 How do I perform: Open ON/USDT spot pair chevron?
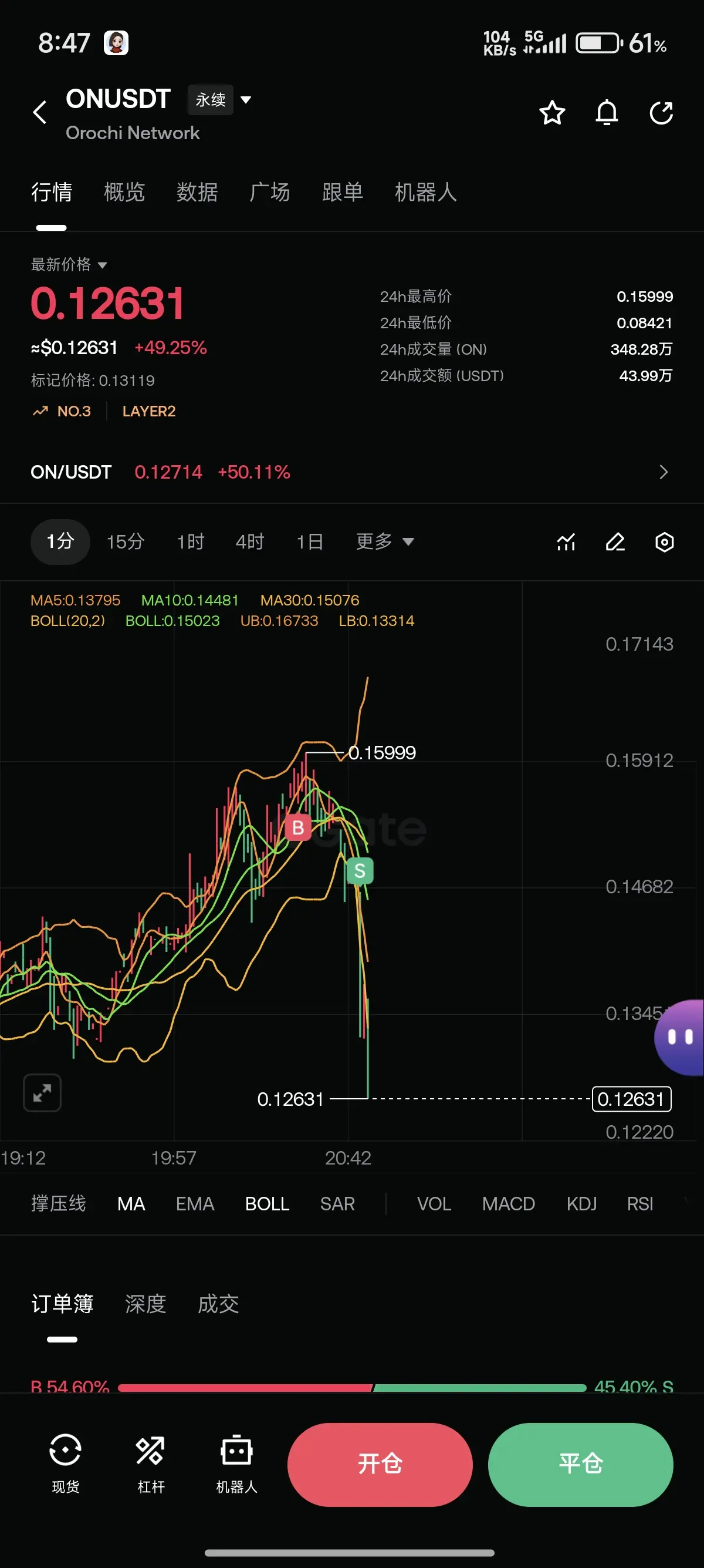point(664,472)
